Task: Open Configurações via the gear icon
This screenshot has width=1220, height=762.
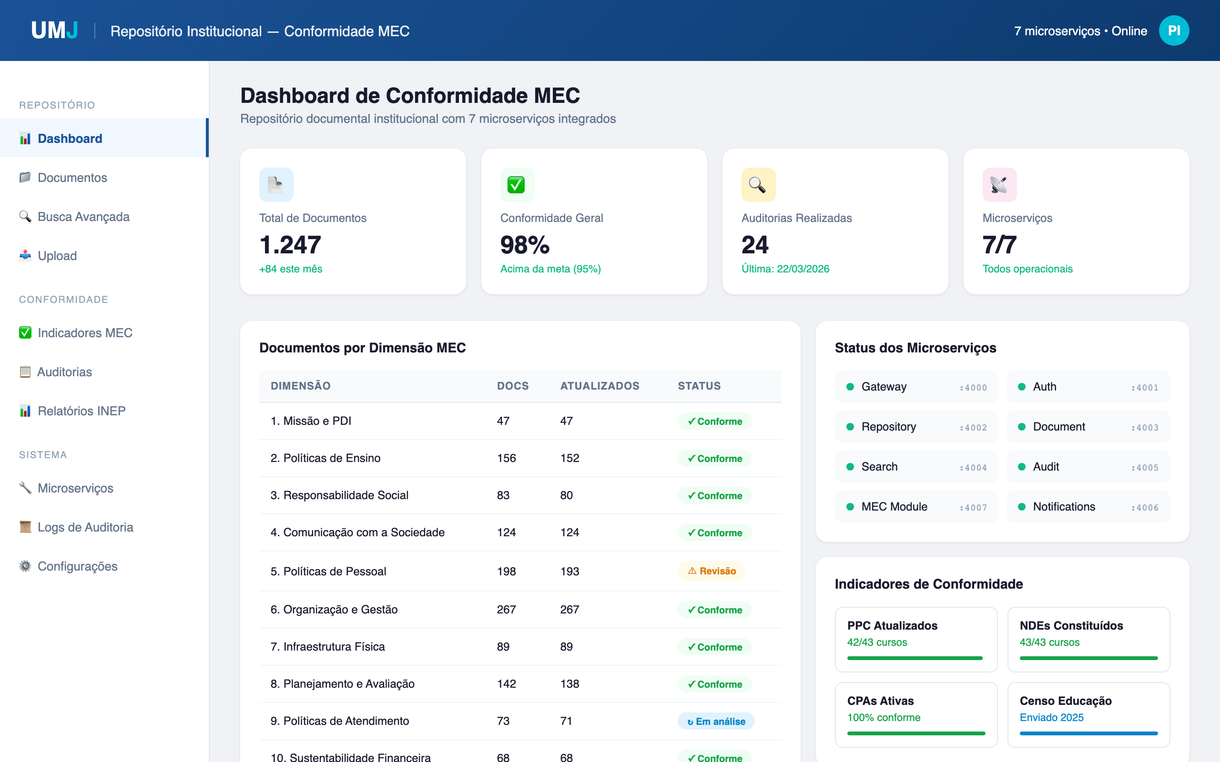Action: (25, 566)
